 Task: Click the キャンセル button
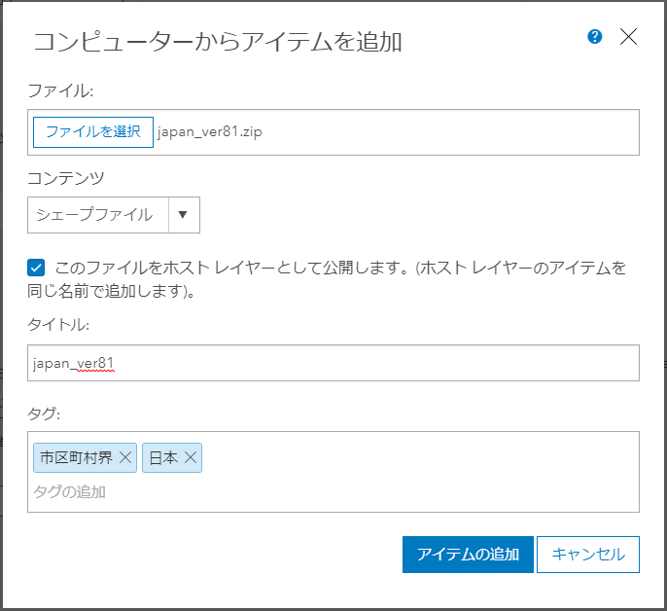(x=588, y=555)
